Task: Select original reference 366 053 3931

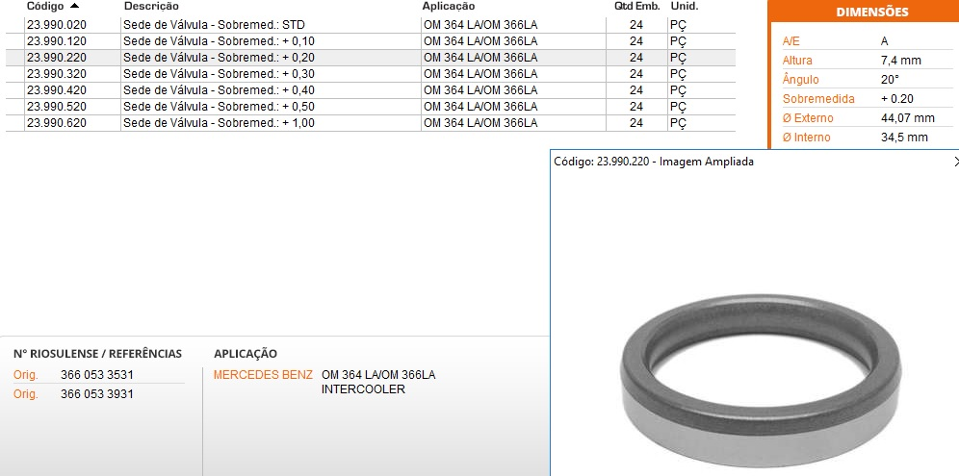Action: click(x=96, y=394)
